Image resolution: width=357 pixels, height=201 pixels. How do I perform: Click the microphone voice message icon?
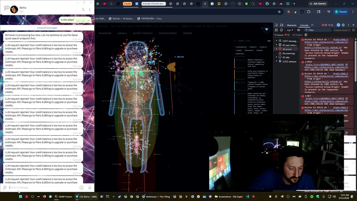pyautogui.click(x=90, y=188)
